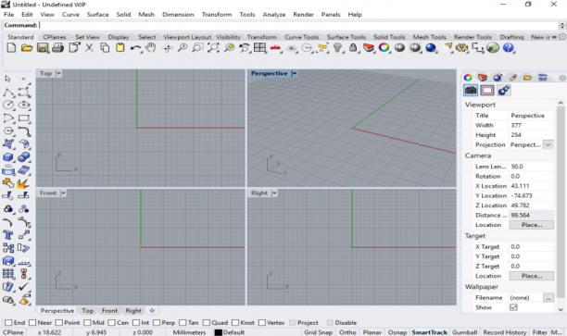Click Target Location Place button
Viewport: 567px width, 336px height.
click(x=531, y=276)
